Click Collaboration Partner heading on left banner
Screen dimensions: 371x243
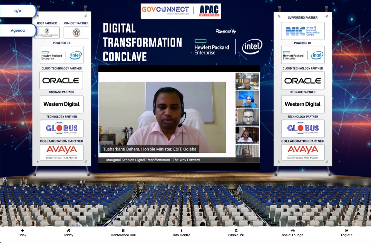click(x=61, y=141)
